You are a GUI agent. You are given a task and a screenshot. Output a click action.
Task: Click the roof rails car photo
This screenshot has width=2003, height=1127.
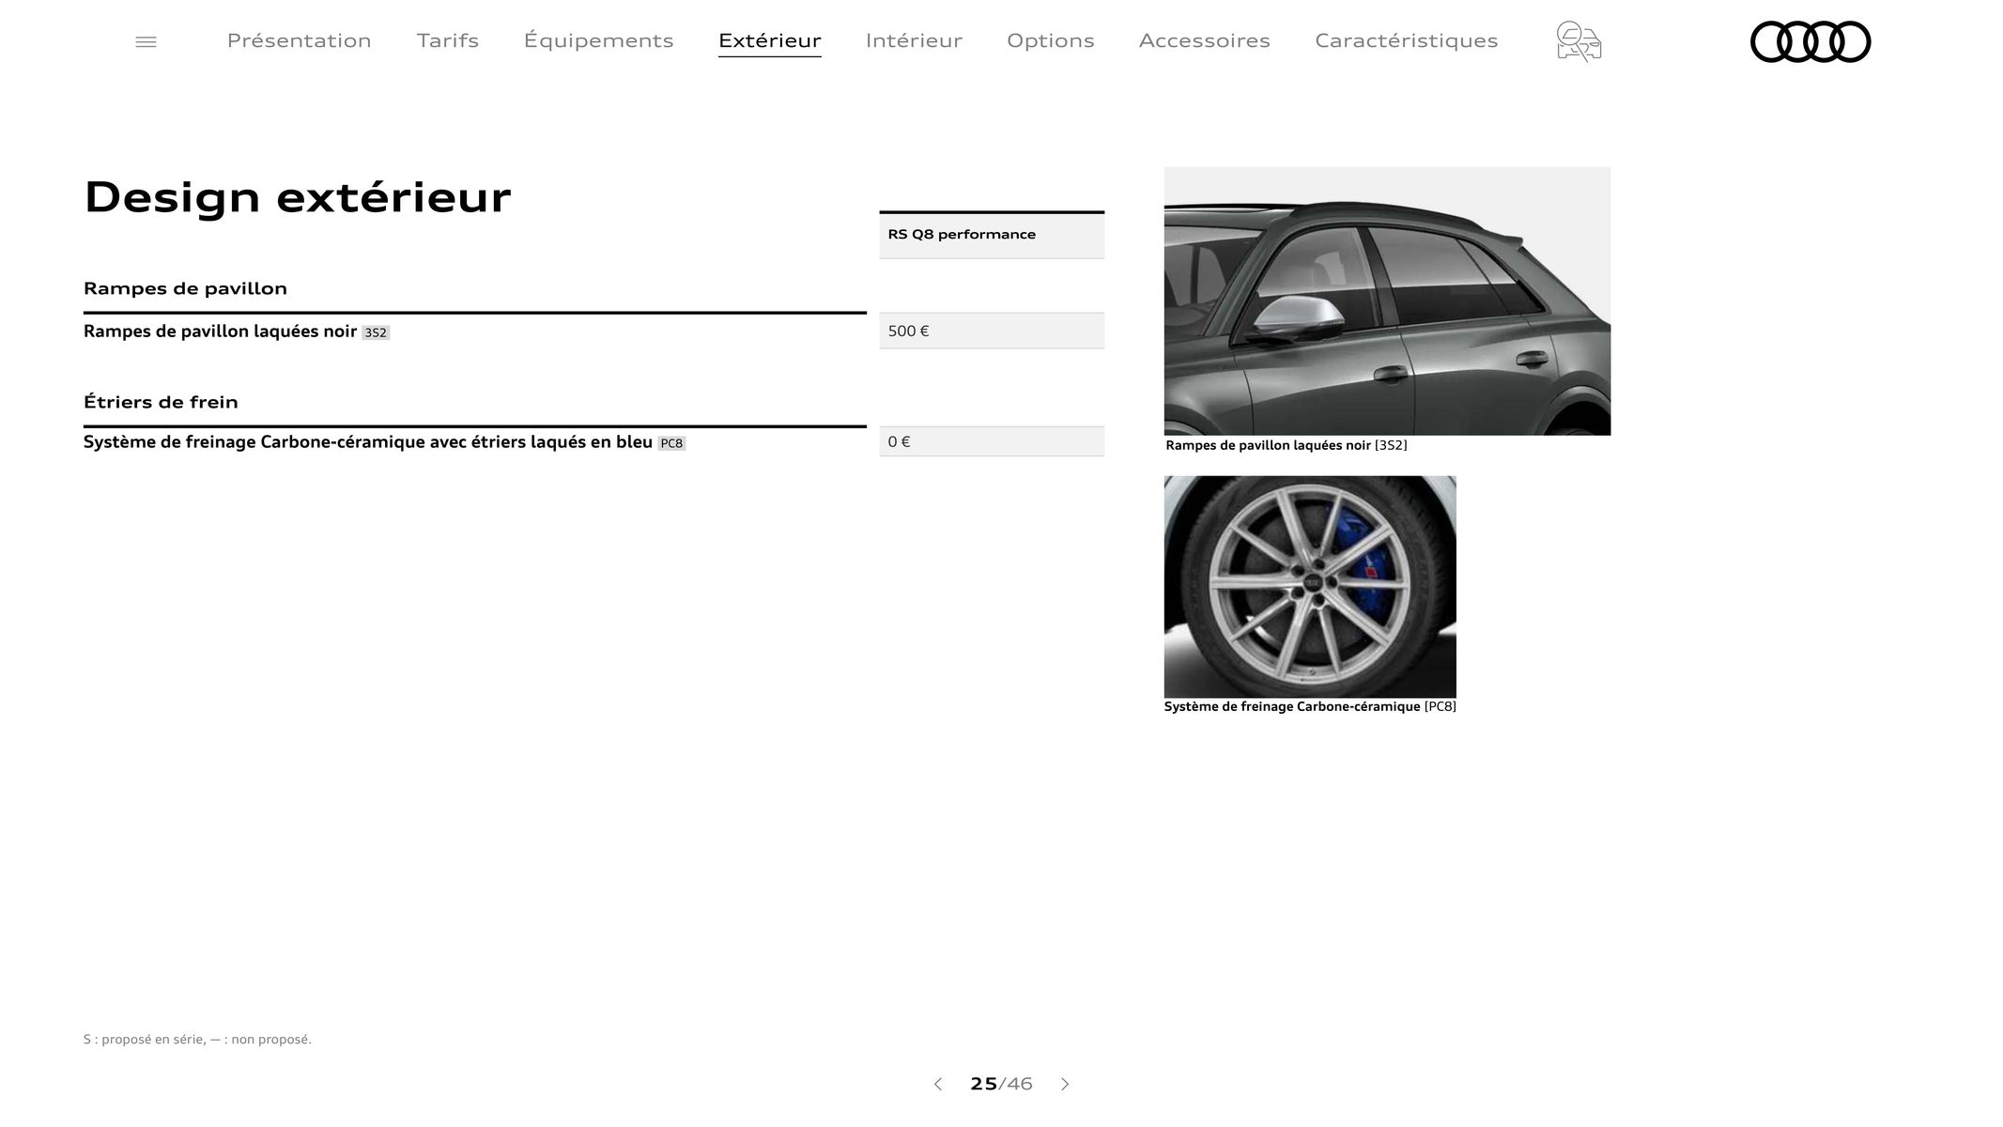click(1387, 301)
